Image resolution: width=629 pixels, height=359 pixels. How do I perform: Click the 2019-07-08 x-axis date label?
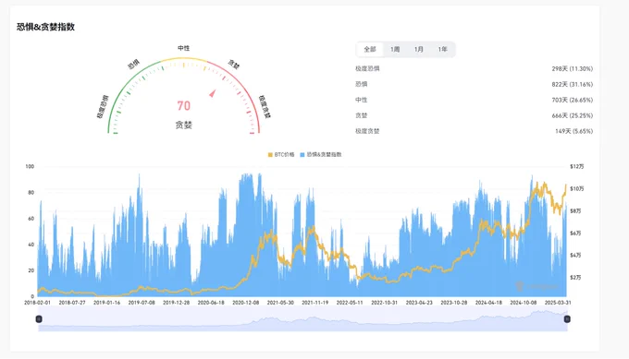(142, 303)
